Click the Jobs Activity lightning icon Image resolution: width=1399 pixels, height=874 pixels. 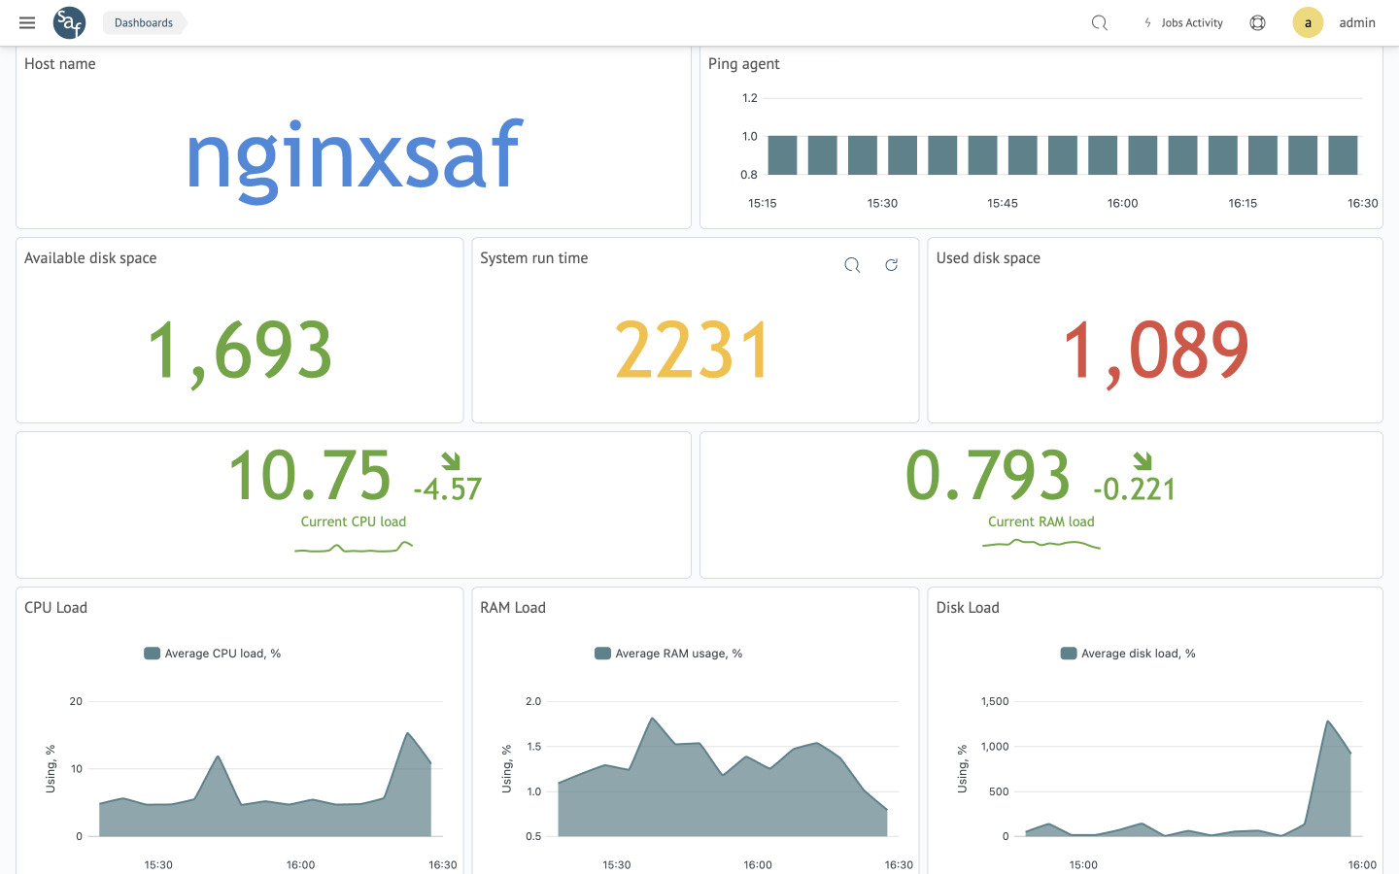click(1147, 22)
